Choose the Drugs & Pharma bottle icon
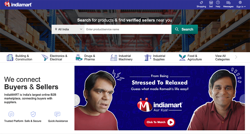 (79, 58)
